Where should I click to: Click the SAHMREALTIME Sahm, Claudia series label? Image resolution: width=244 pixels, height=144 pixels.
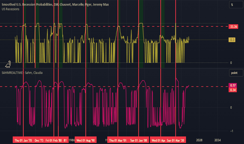point(22,73)
